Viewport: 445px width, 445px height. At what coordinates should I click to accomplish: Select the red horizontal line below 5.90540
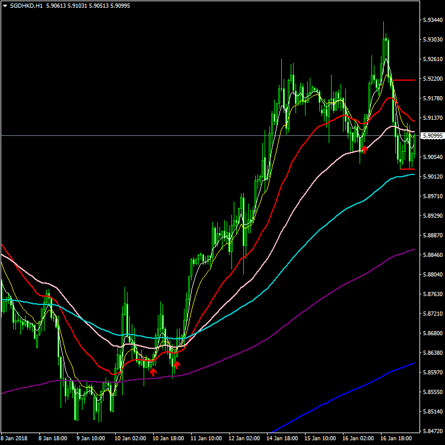pyautogui.click(x=408, y=169)
